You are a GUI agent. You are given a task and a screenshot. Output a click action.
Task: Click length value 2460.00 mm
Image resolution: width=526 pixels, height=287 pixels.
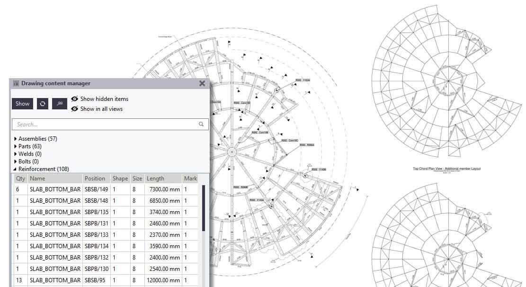click(164, 224)
